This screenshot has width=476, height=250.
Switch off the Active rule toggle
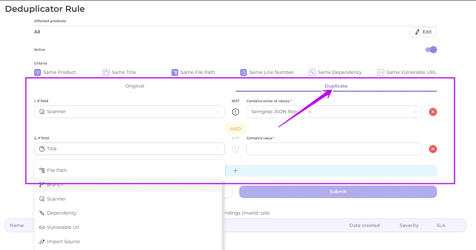click(x=431, y=50)
